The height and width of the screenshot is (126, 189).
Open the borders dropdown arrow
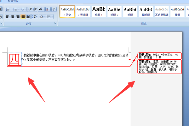[52, 16]
